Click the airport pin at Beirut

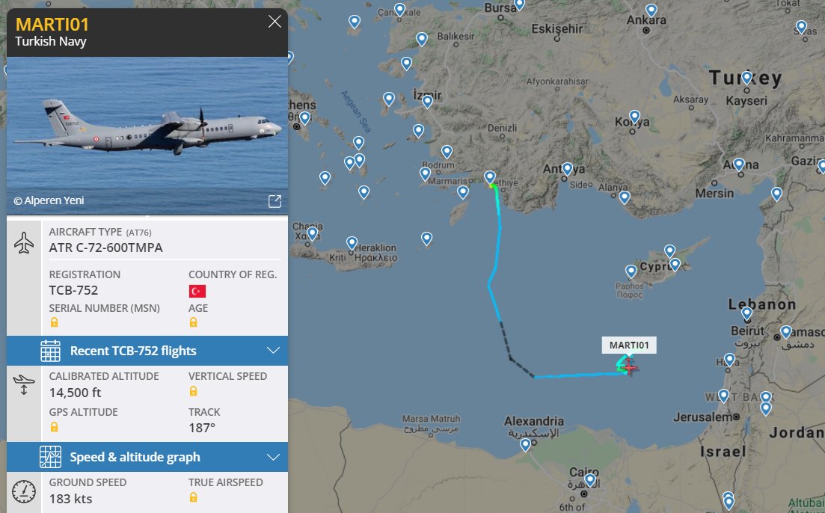pos(746,314)
